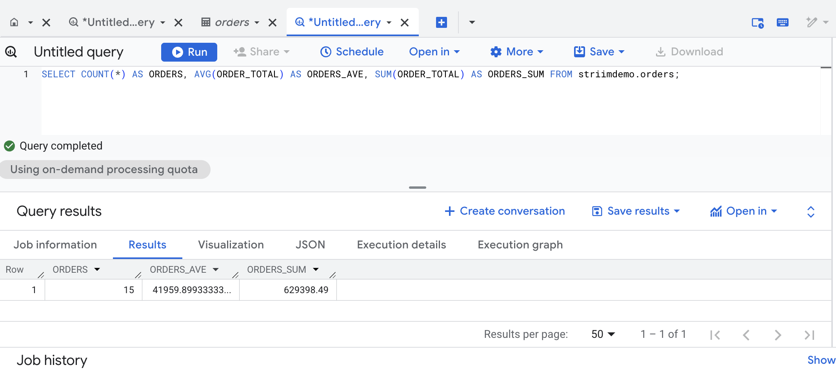Click the Save results icon
The height and width of the screenshot is (372, 836).
(596, 211)
